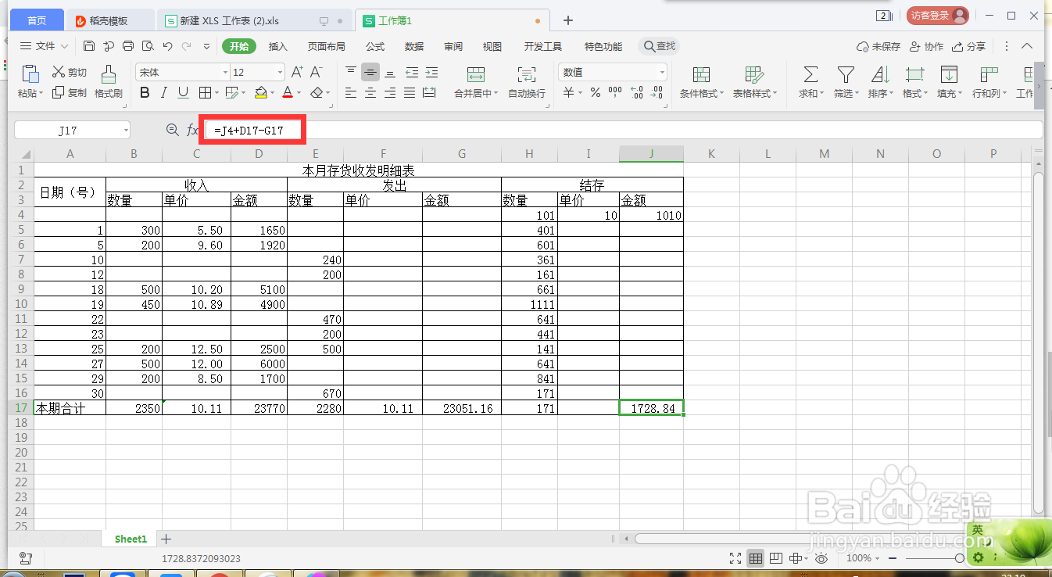The height and width of the screenshot is (577, 1052).
Task: Click the Sort (排序) icon
Action: pos(880,74)
